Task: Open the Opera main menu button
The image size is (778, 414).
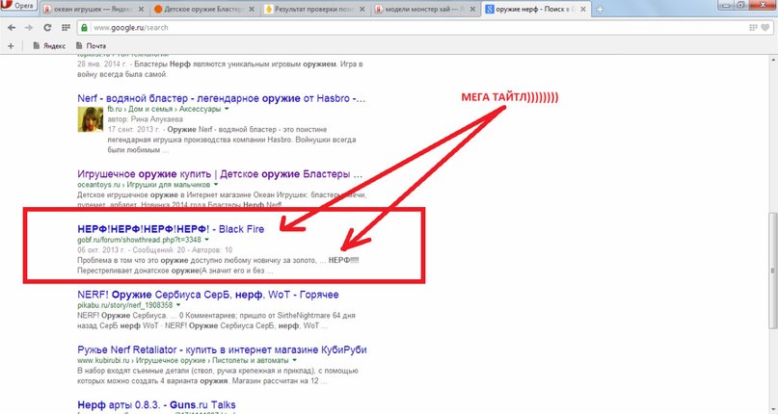Action: pos(18,5)
